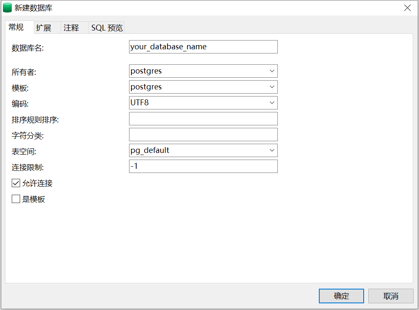Click the 编码: label
Viewport: 419px width, 310px height.
(20, 104)
